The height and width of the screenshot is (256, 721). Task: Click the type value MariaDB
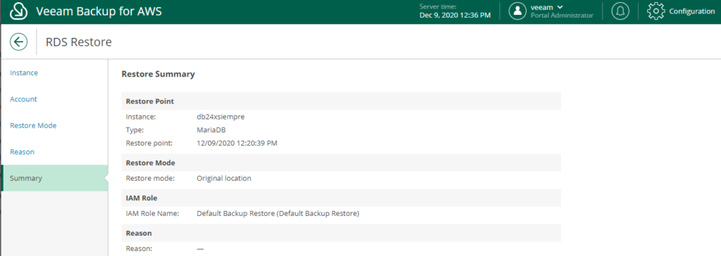pyautogui.click(x=211, y=130)
